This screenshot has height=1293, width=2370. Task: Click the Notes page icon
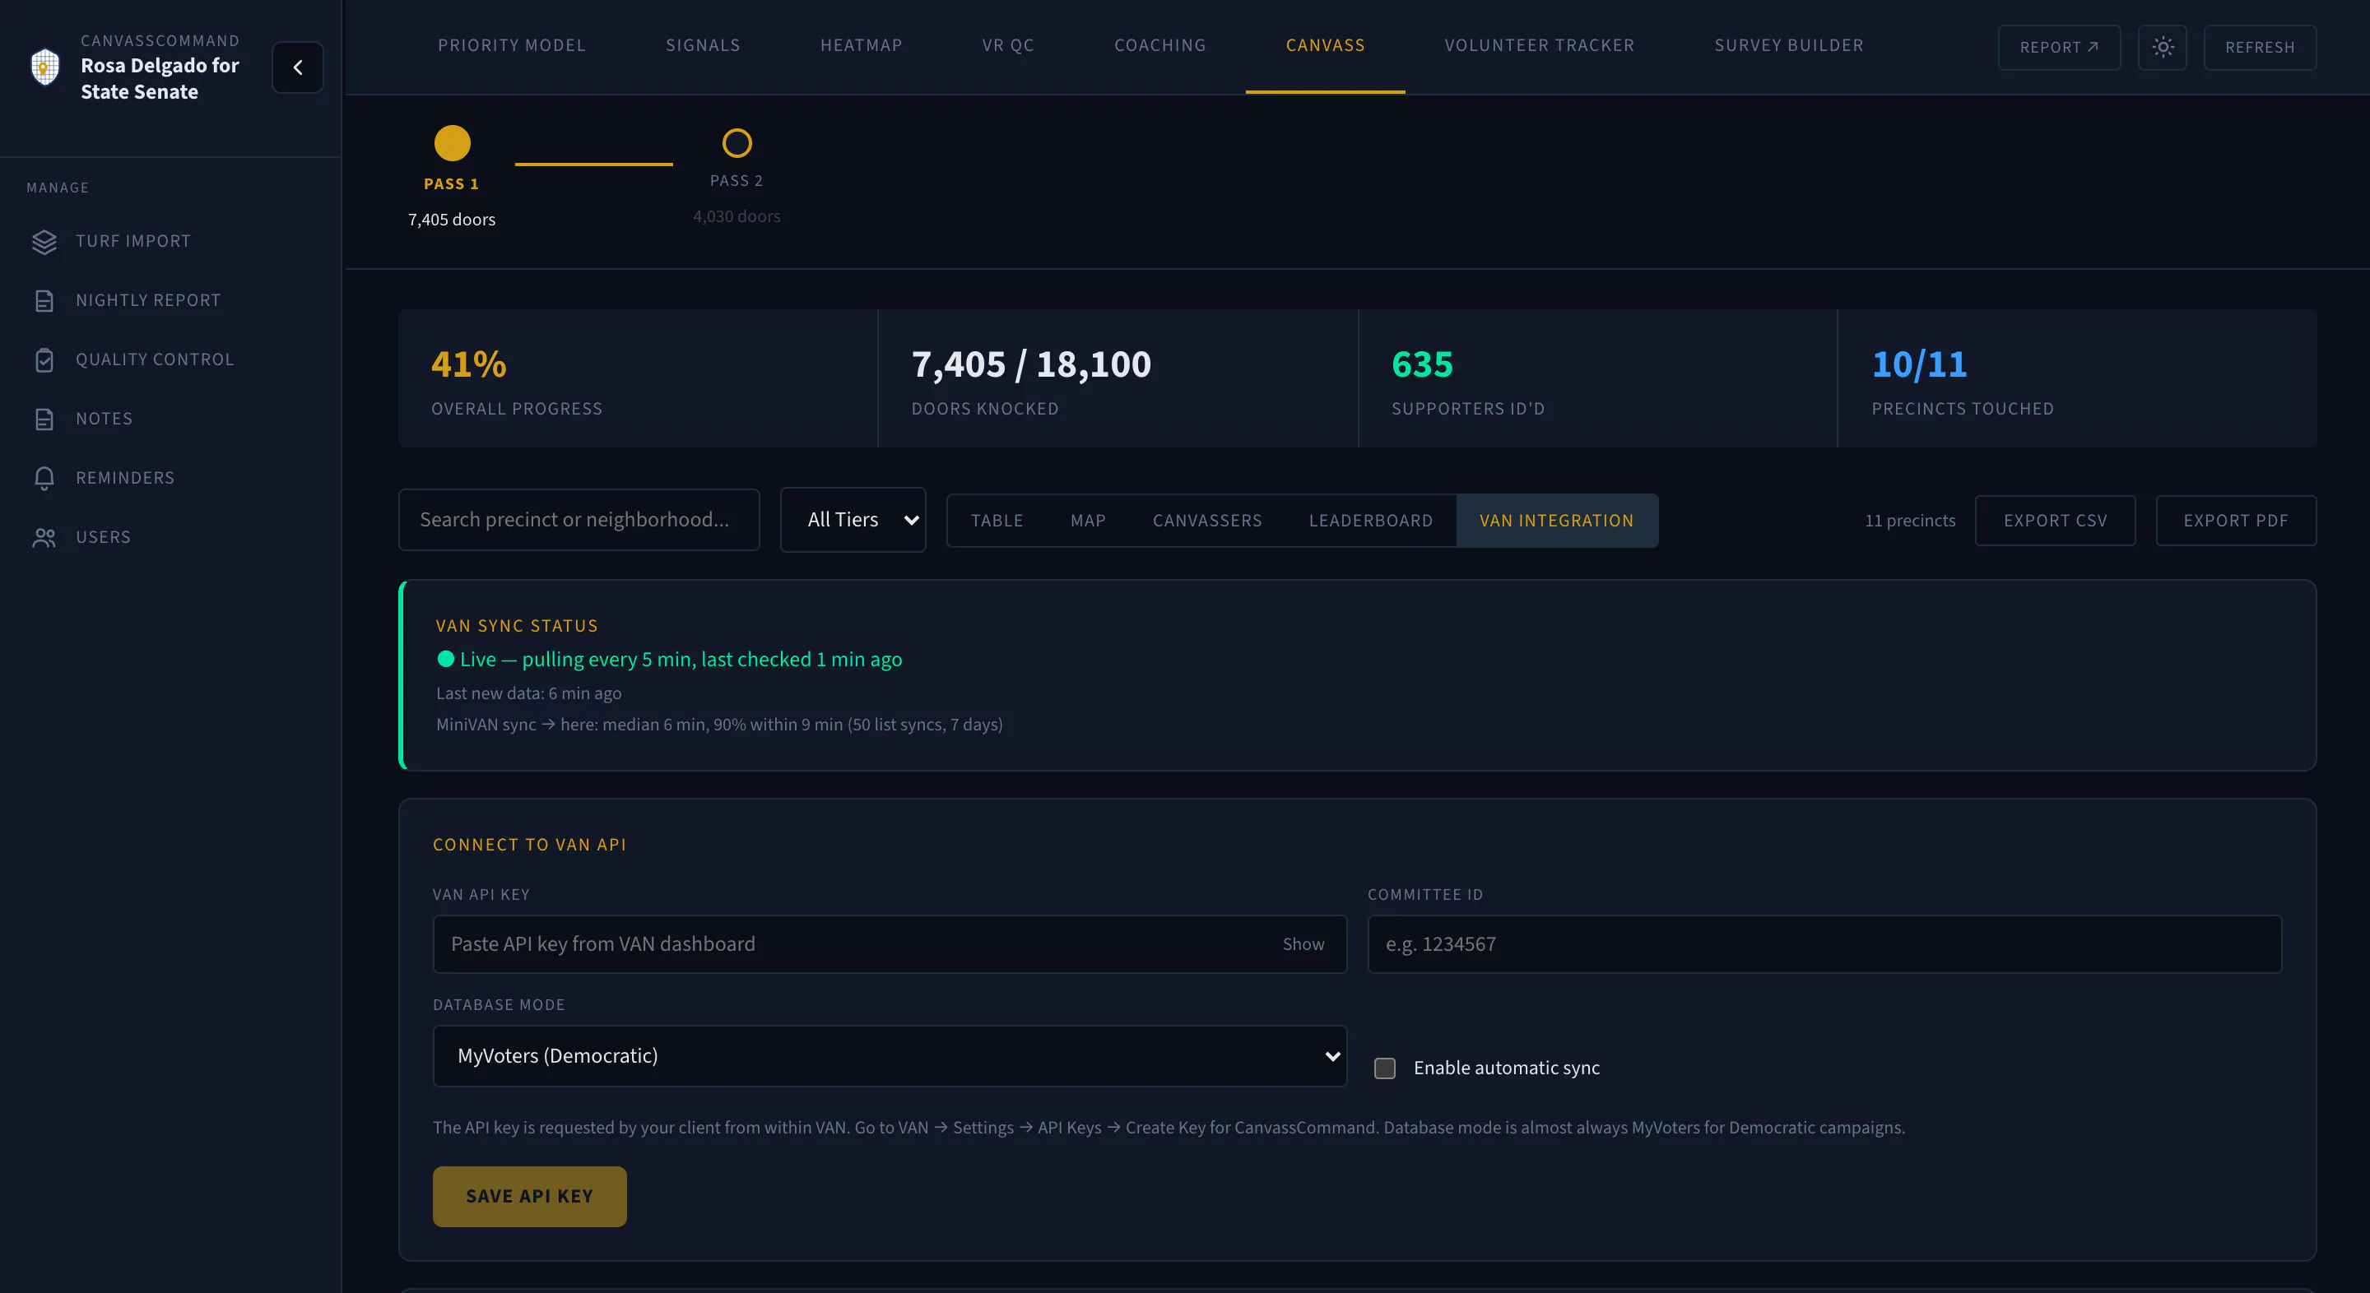click(x=44, y=419)
